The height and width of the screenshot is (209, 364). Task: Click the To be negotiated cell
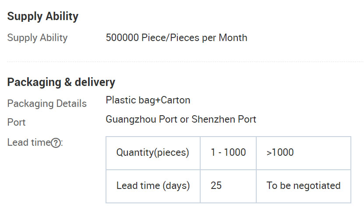pyautogui.click(x=304, y=186)
